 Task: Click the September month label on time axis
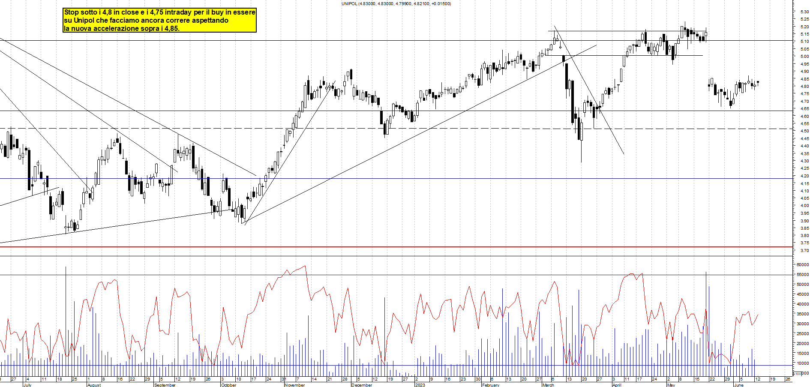165,385
